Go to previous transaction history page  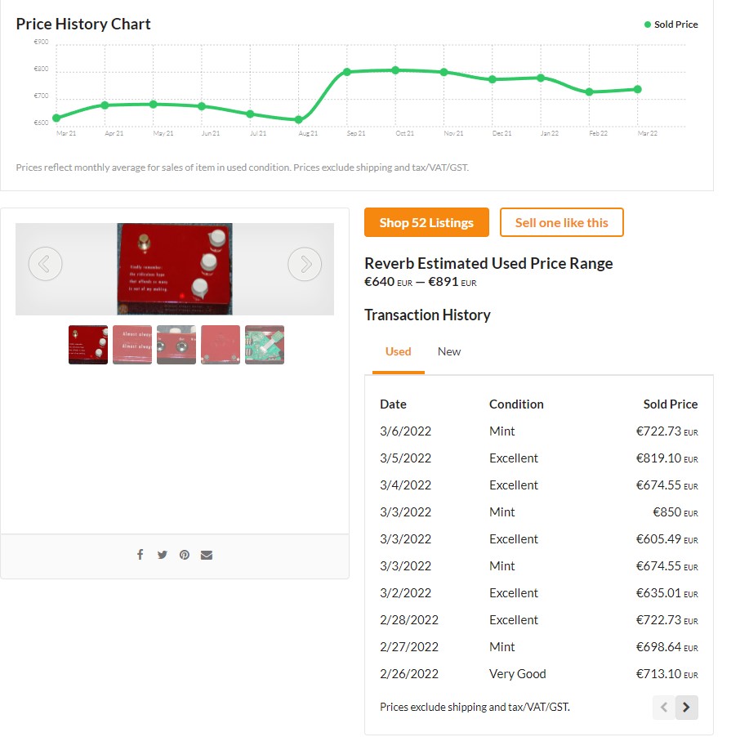(x=663, y=707)
